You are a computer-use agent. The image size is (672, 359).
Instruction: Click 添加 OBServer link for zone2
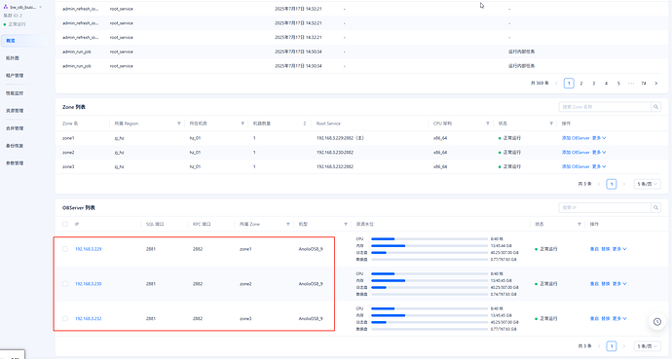tap(576, 153)
